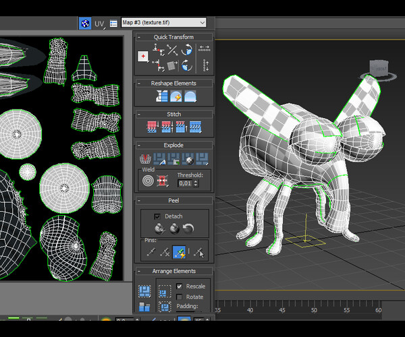The image size is (405, 337).
Task: Collapse the Quick Transform rollout
Action: (173, 37)
